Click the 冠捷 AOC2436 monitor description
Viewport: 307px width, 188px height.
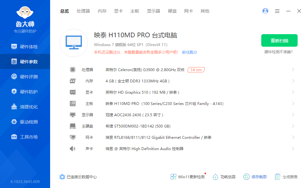click(x=134, y=115)
